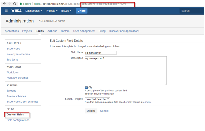Open the Dashboards dropdown menu
Image resolution: width=205 pixels, height=131 pixels.
(x=34, y=11)
